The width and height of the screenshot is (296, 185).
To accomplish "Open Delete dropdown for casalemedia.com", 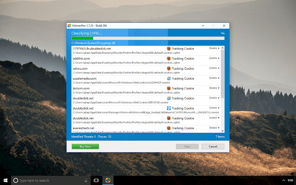I will [x=214, y=78].
